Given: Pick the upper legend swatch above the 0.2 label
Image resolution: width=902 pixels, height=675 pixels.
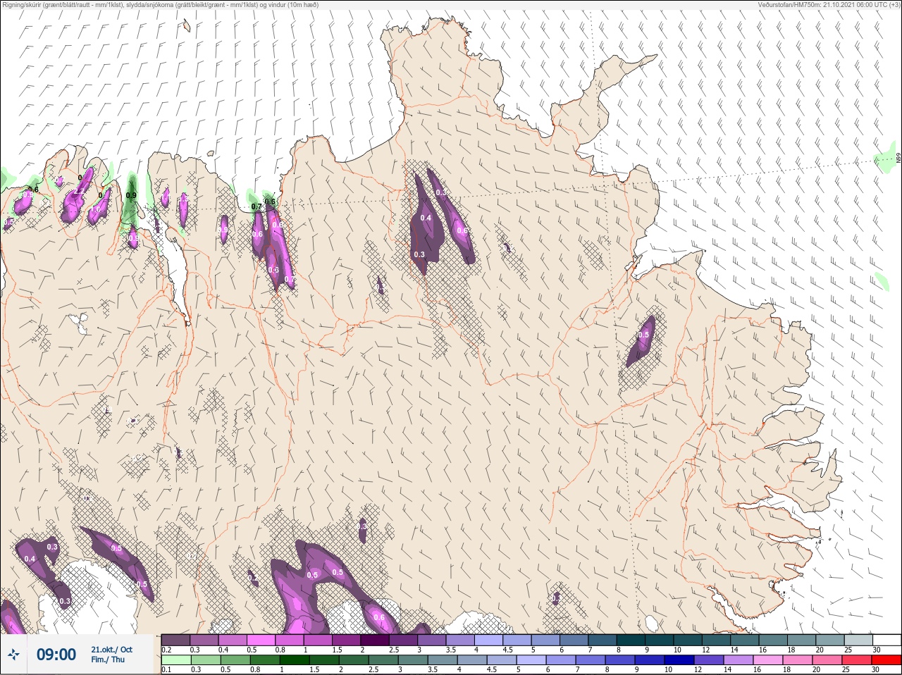Looking at the screenshot, I should pyautogui.click(x=175, y=640).
